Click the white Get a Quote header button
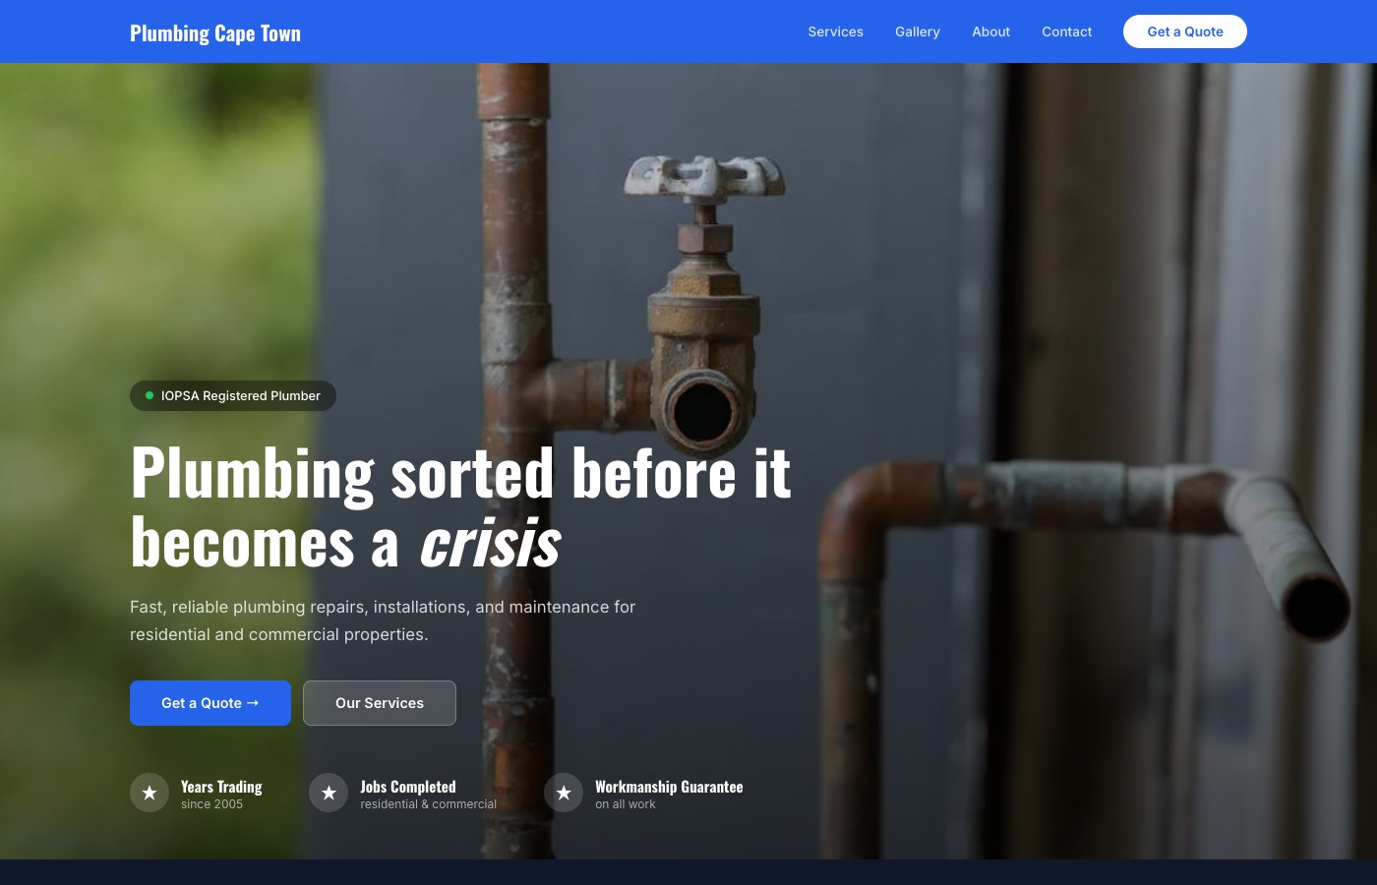The height and width of the screenshot is (885, 1377). pos(1185,31)
